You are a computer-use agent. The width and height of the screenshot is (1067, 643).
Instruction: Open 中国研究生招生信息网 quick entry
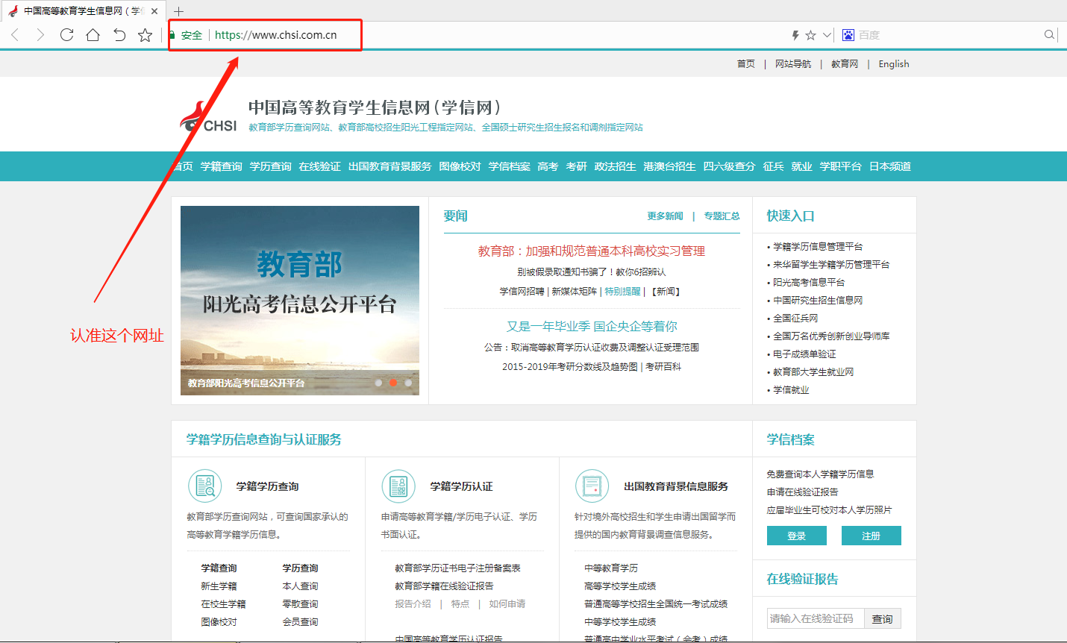click(818, 301)
